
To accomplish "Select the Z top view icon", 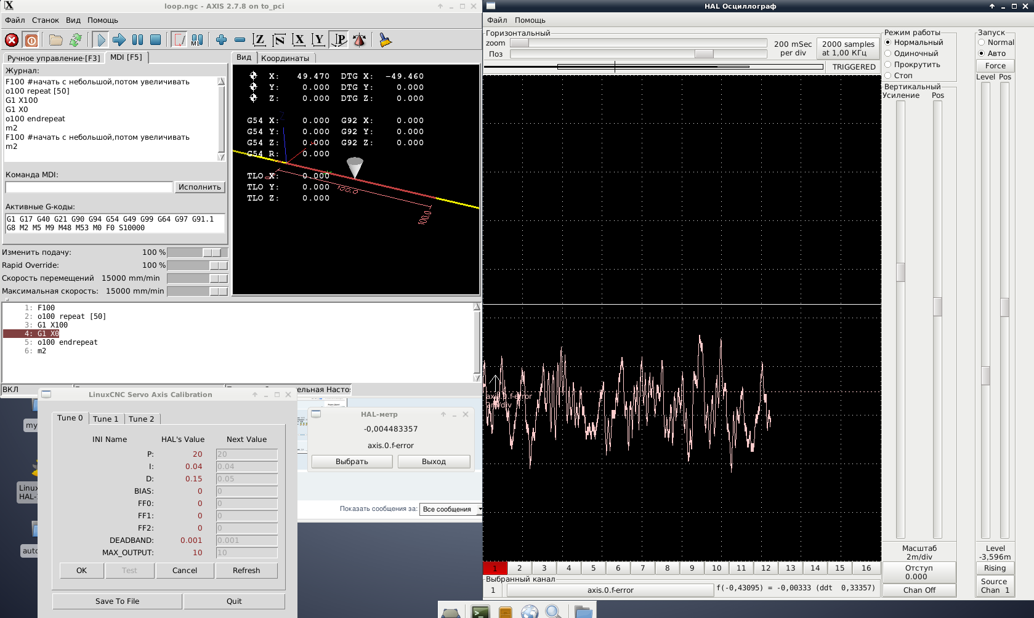I will (259, 40).
